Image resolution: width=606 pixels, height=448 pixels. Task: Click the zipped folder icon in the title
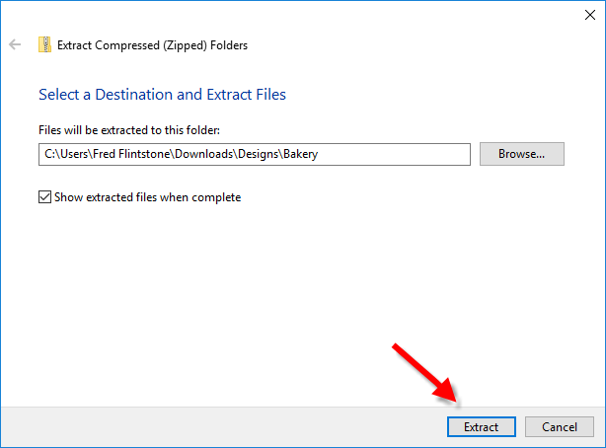(x=44, y=44)
